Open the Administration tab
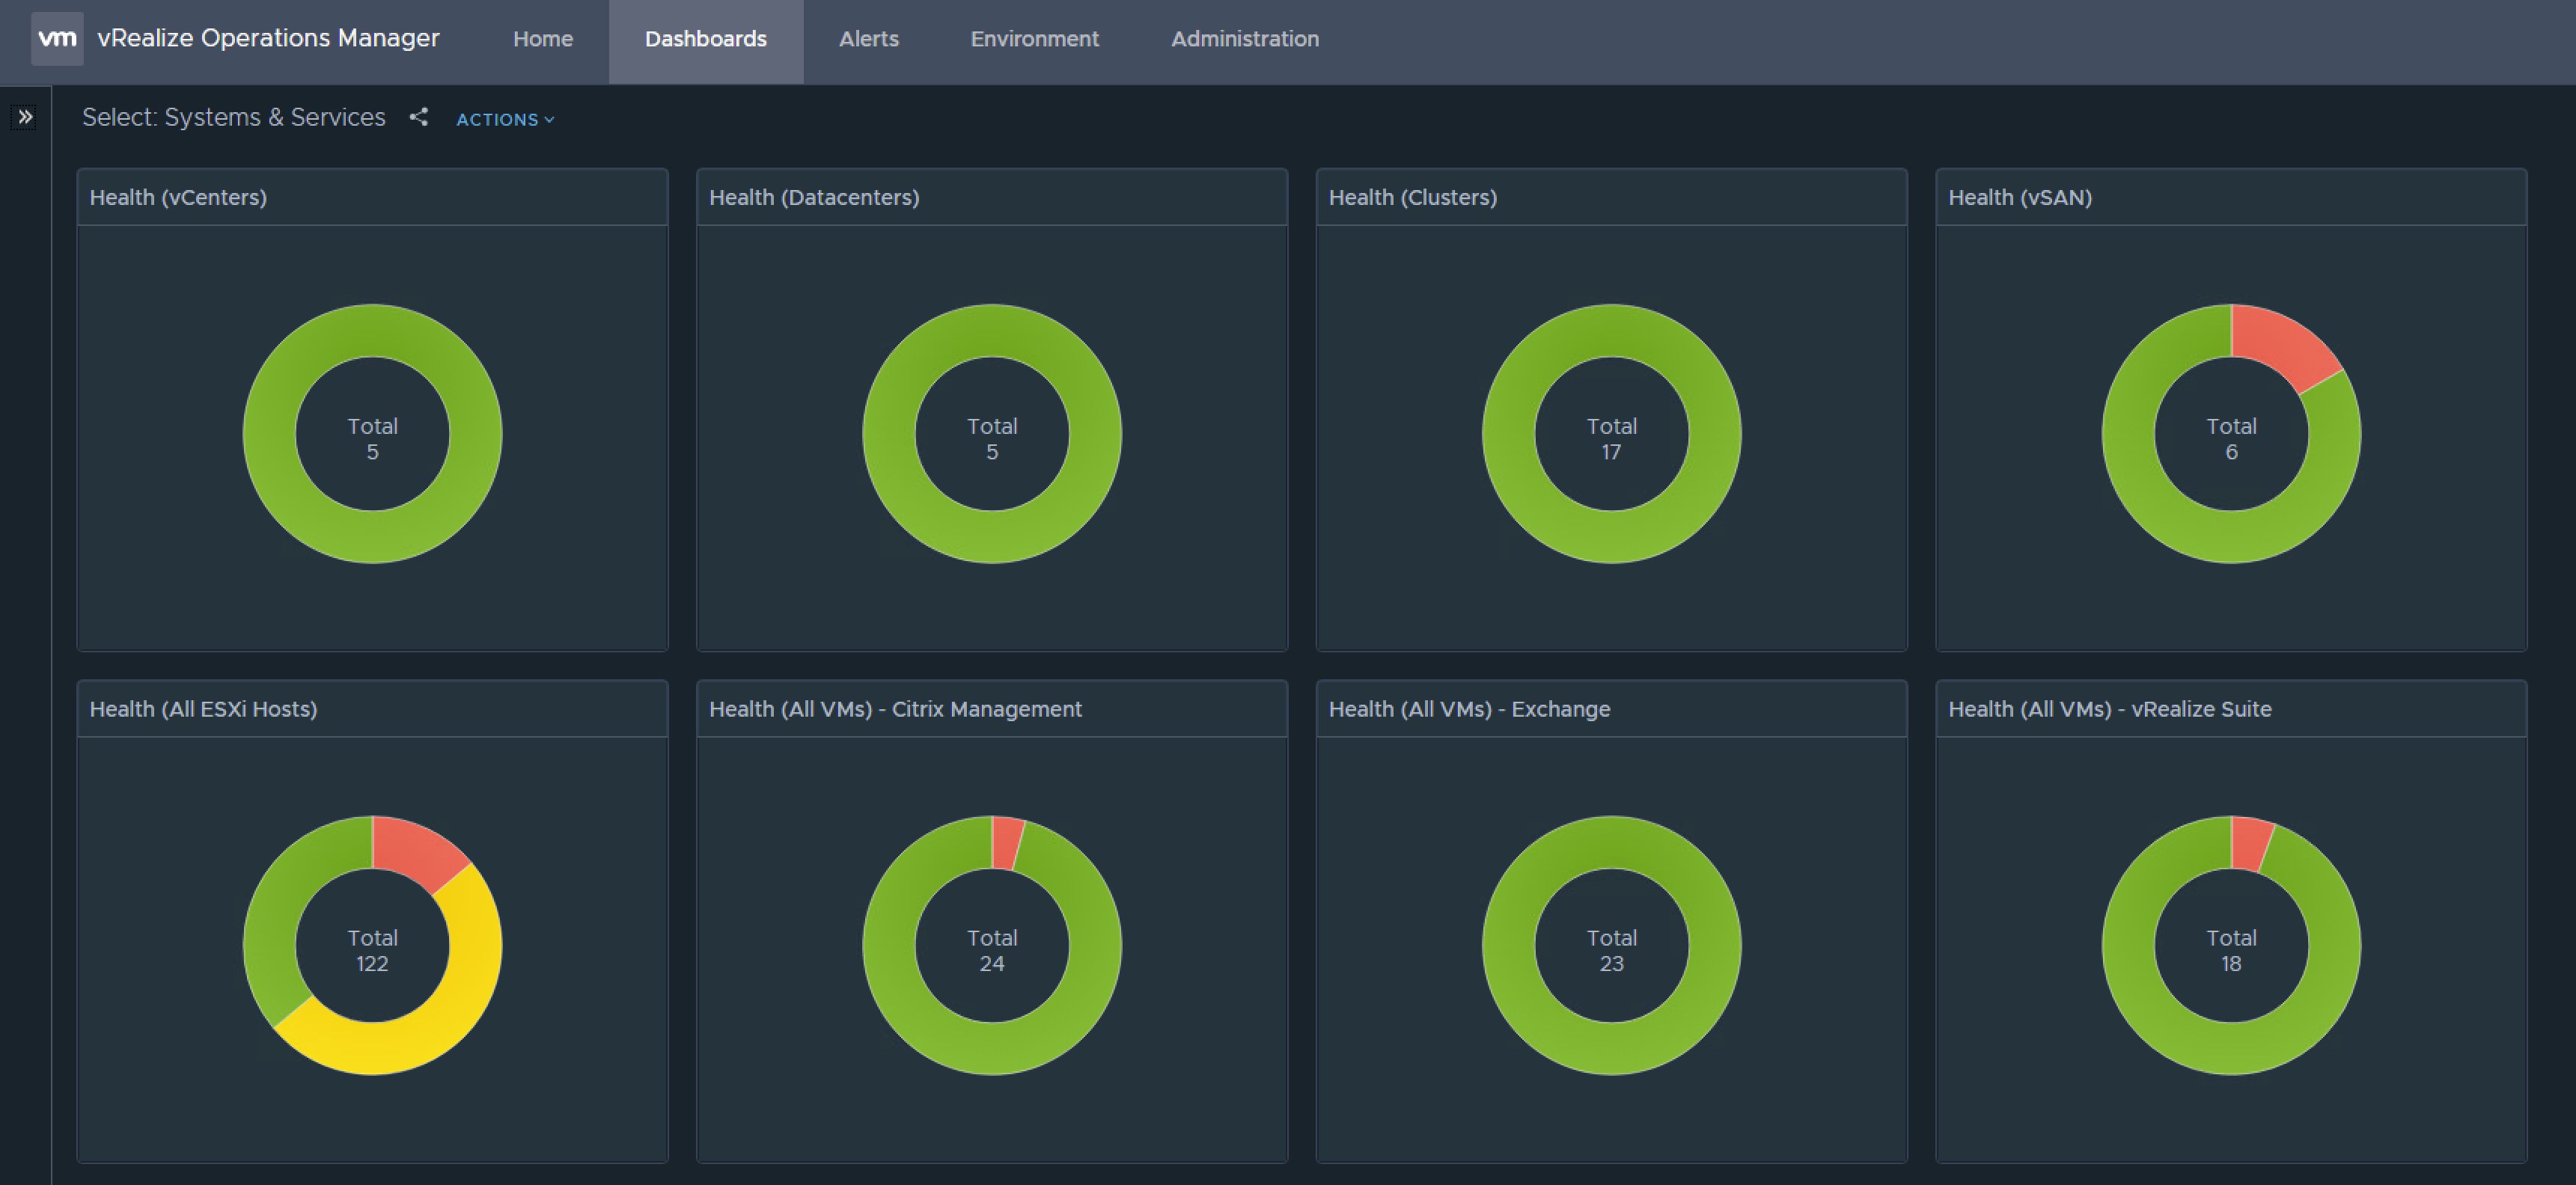 tap(1244, 39)
